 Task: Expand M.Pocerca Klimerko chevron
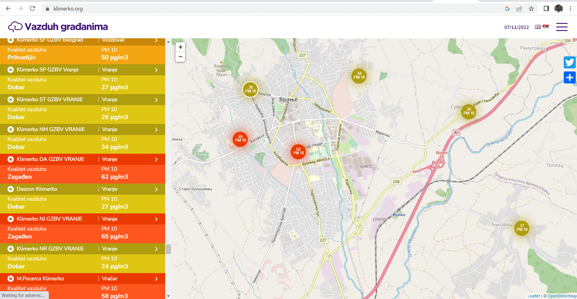[x=156, y=279]
